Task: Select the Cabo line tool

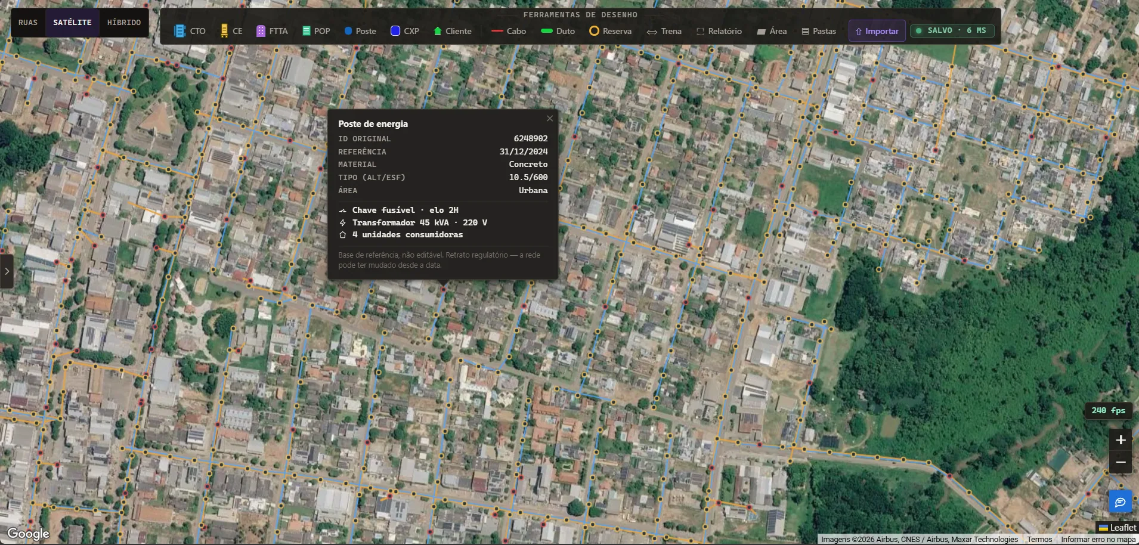Action: pos(509,31)
